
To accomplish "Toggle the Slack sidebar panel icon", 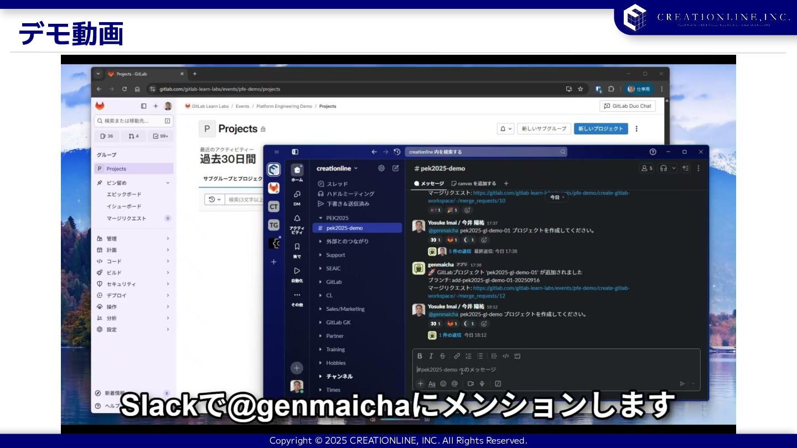I will [295, 152].
